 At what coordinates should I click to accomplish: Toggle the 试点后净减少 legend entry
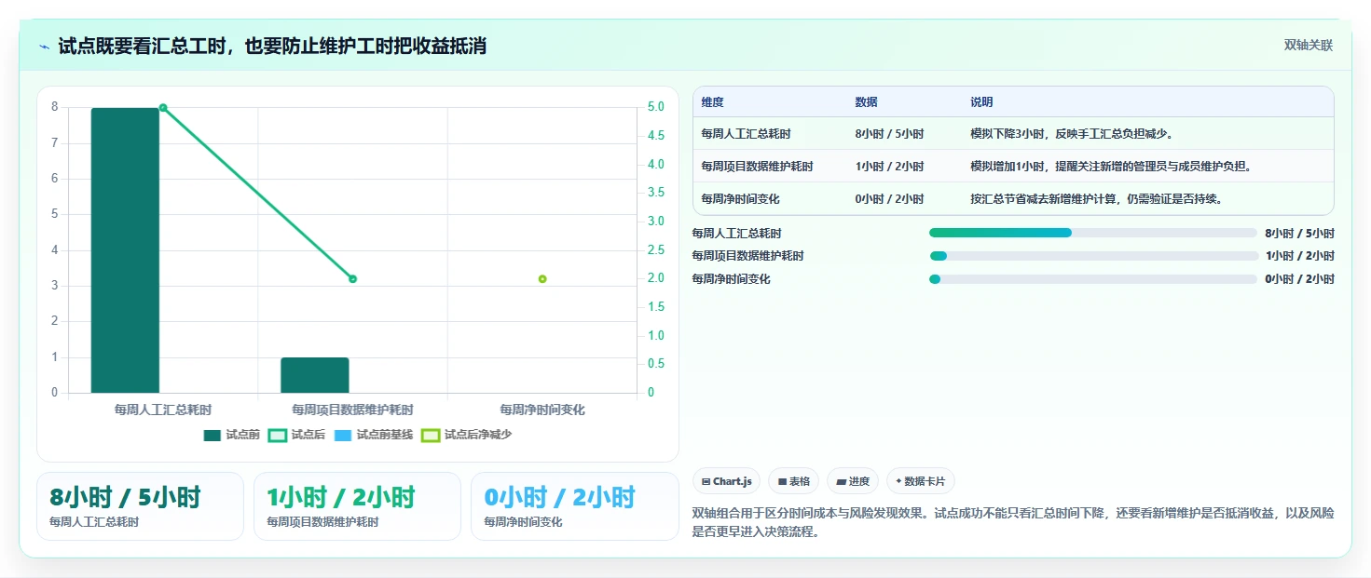click(467, 435)
